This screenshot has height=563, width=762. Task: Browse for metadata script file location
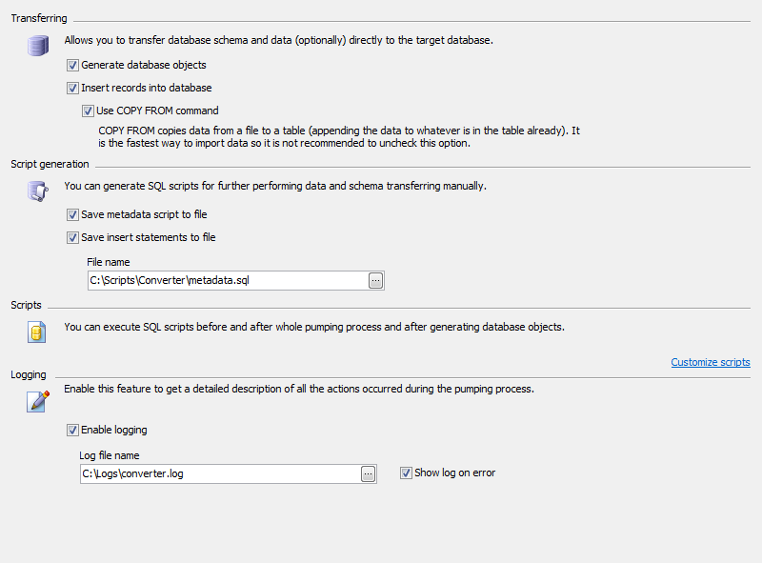(x=375, y=280)
